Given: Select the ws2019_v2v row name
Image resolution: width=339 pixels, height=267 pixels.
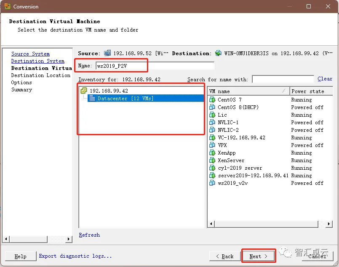Looking at the screenshot, I should pyautogui.click(x=232, y=183).
